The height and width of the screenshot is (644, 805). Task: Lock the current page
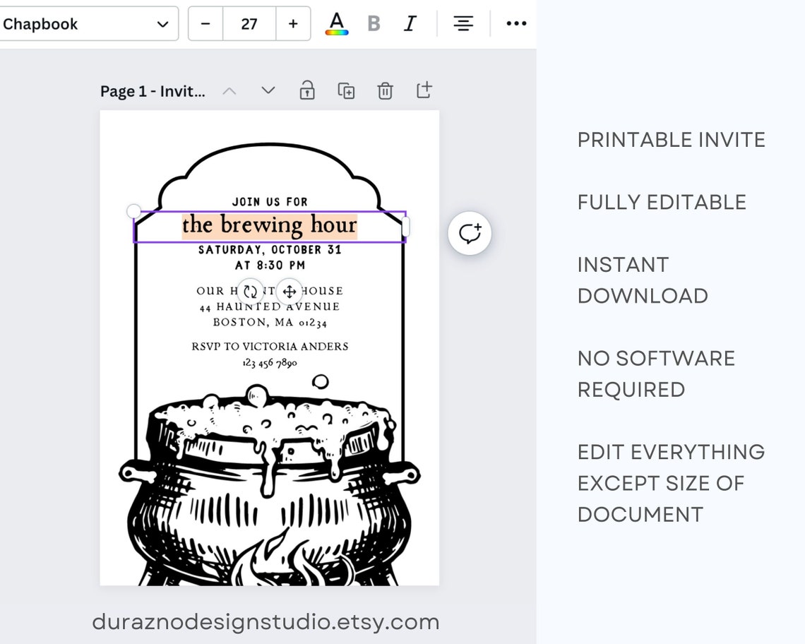(307, 90)
